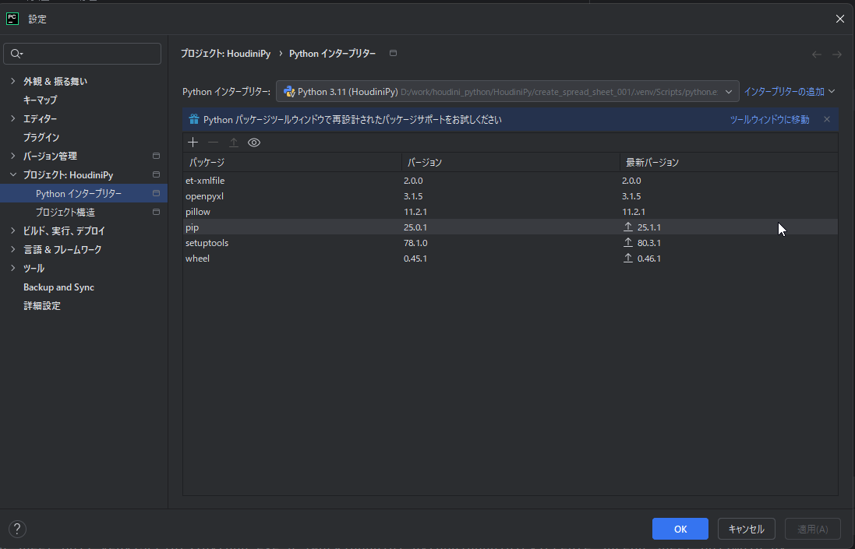Open the インタープリターの追加 dropdown
855x549 pixels.
pyautogui.click(x=789, y=92)
